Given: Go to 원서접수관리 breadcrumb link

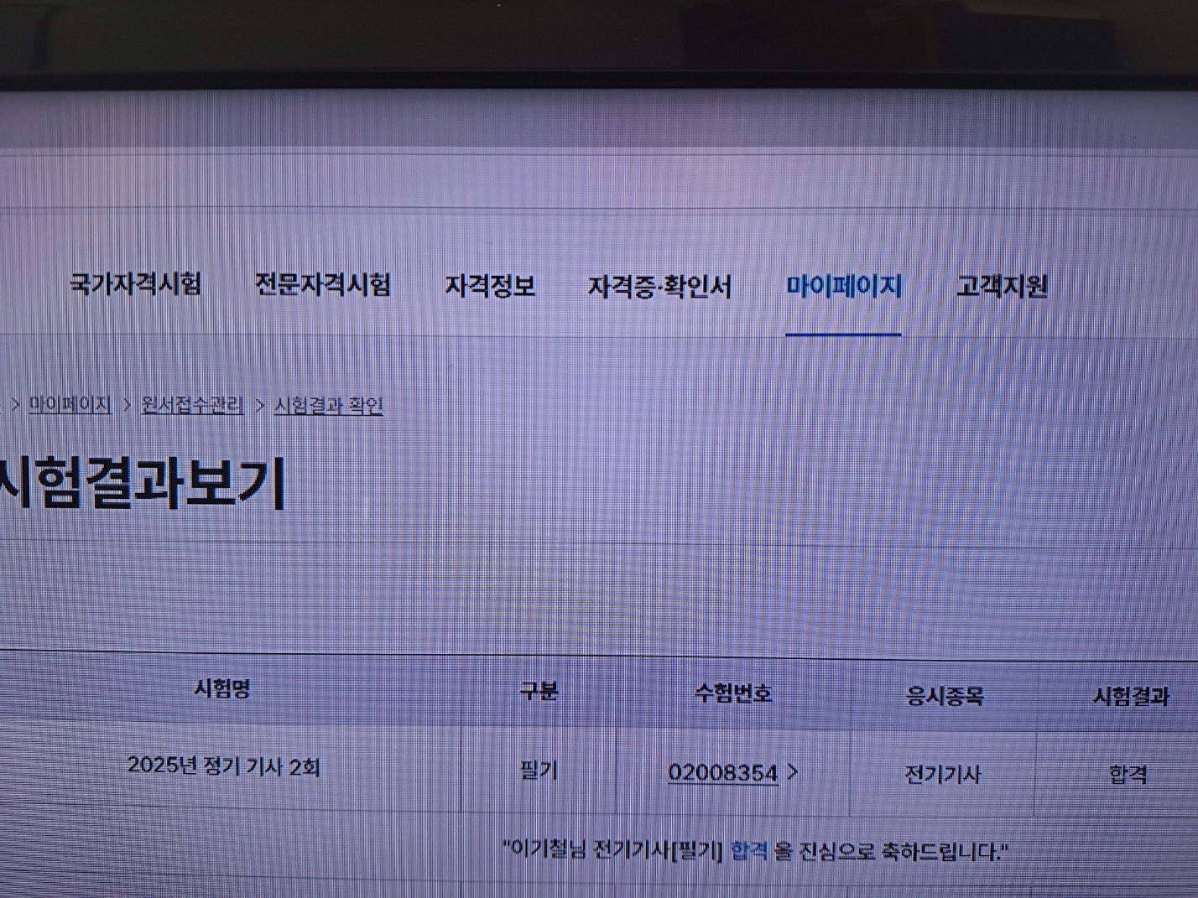Looking at the screenshot, I should click(x=192, y=405).
